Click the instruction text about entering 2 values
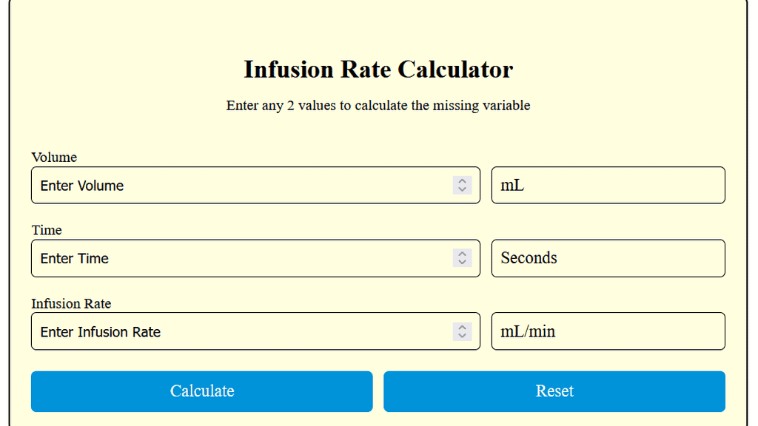 [x=378, y=106]
